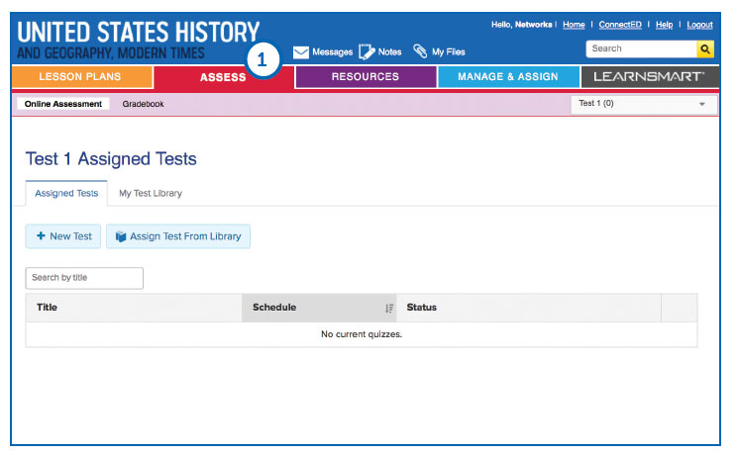
Task: Go to the Resources tab
Action: point(366,77)
